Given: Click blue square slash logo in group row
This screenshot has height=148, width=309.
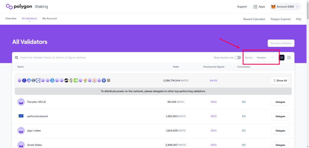Looking at the screenshot, I should click(x=38, y=80).
